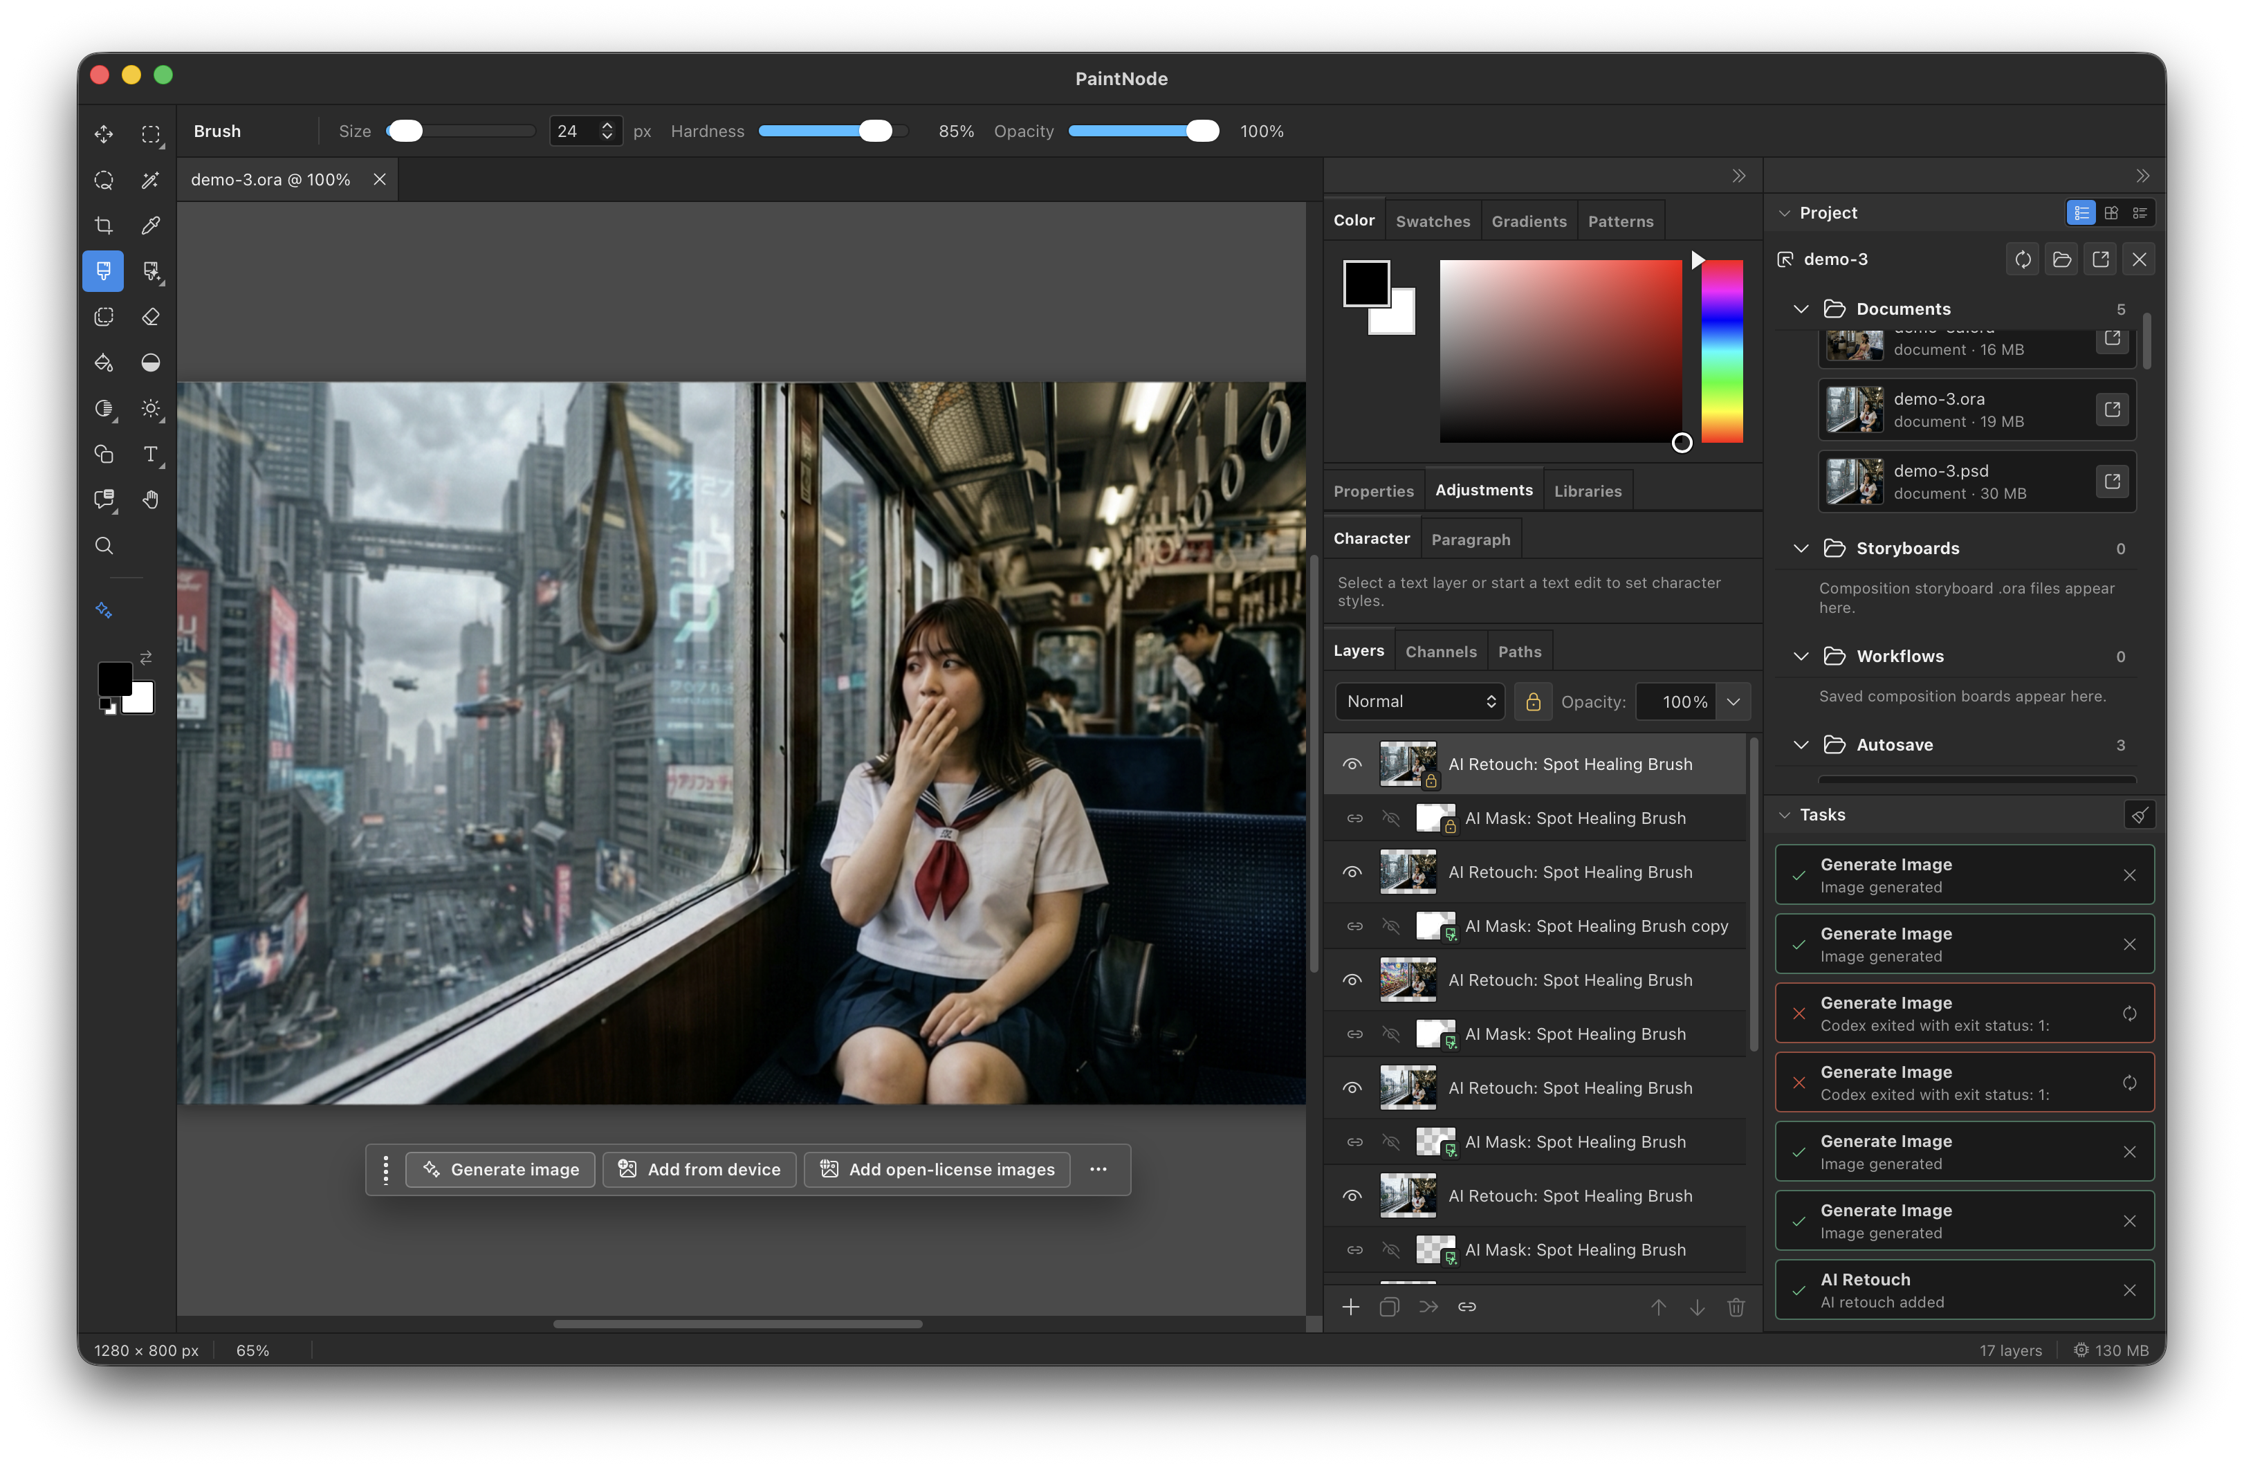The image size is (2244, 1468).
Task: Switch to the Paths tab
Action: pyautogui.click(x=1519, y=652)
